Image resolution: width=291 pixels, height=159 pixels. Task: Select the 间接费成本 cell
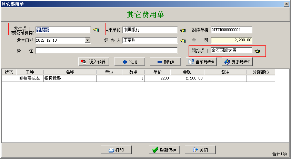pyautogui.click(x=30, y=78)
